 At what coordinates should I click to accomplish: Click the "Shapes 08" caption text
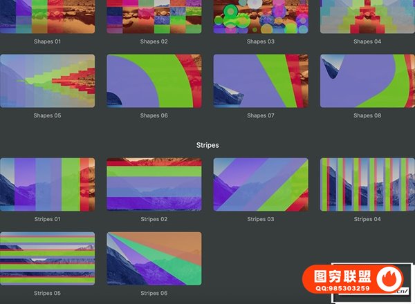(x=367, y=116)
